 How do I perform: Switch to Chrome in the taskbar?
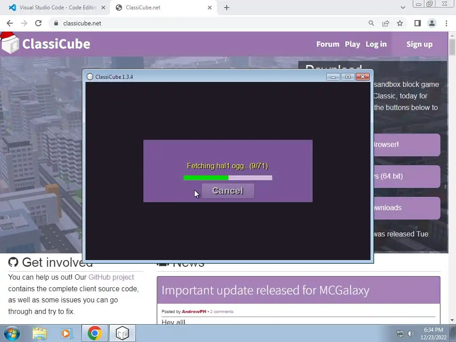point(94,333)
